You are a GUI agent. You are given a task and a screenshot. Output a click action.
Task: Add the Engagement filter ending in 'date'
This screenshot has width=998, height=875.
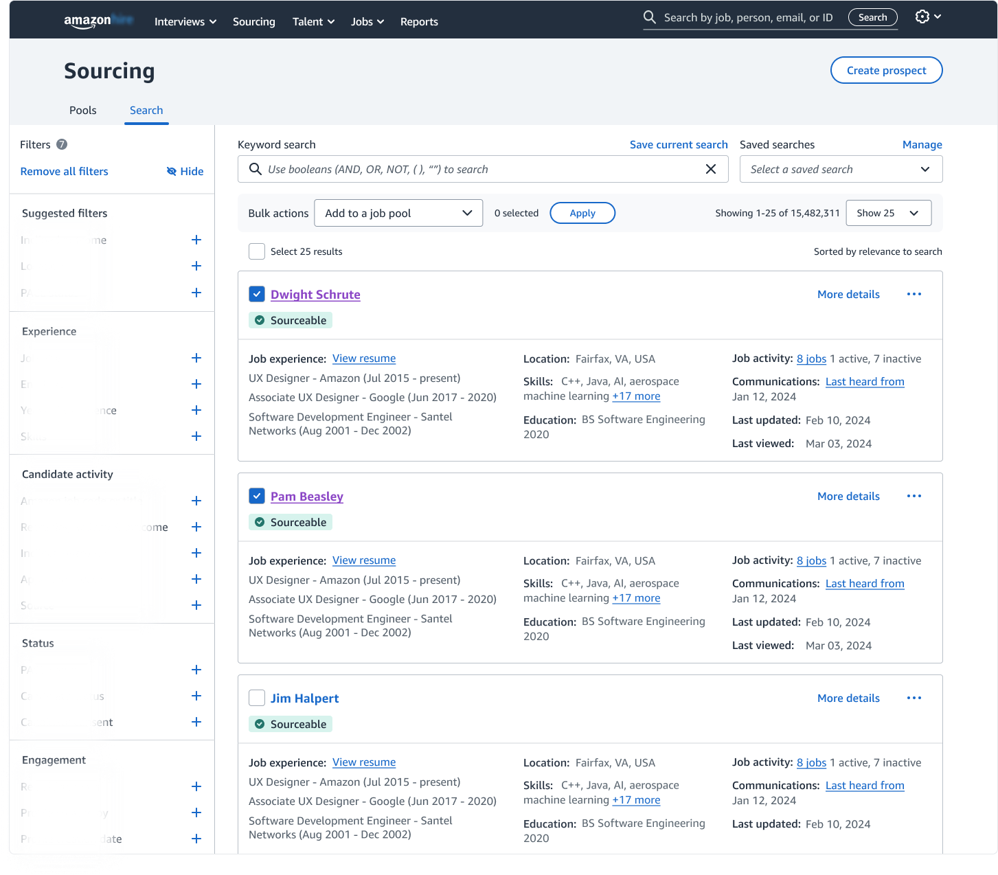coord(196,839)
